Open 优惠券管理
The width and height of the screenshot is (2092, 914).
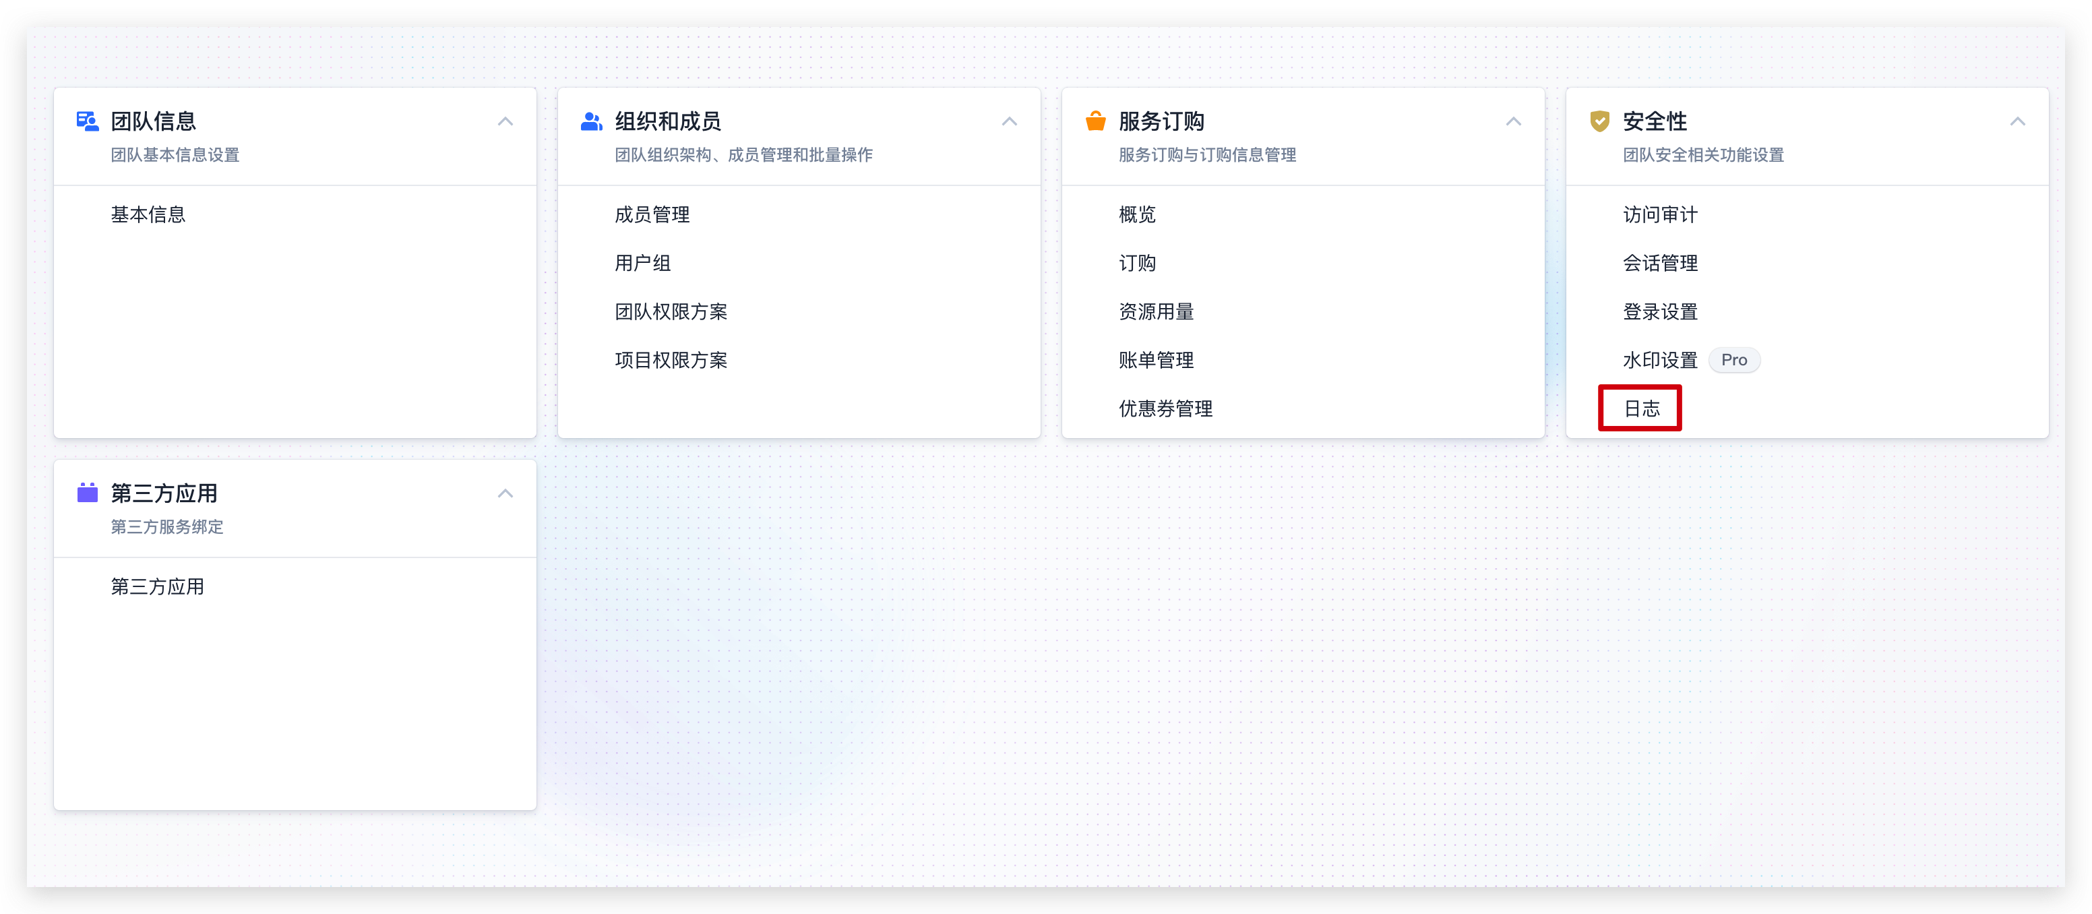click(1165, 408)
